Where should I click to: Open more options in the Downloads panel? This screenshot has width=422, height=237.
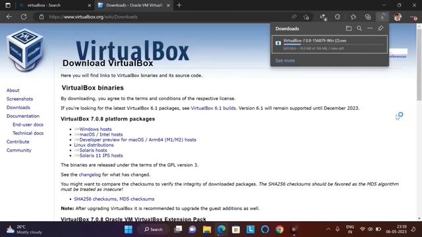coord(370,28)
